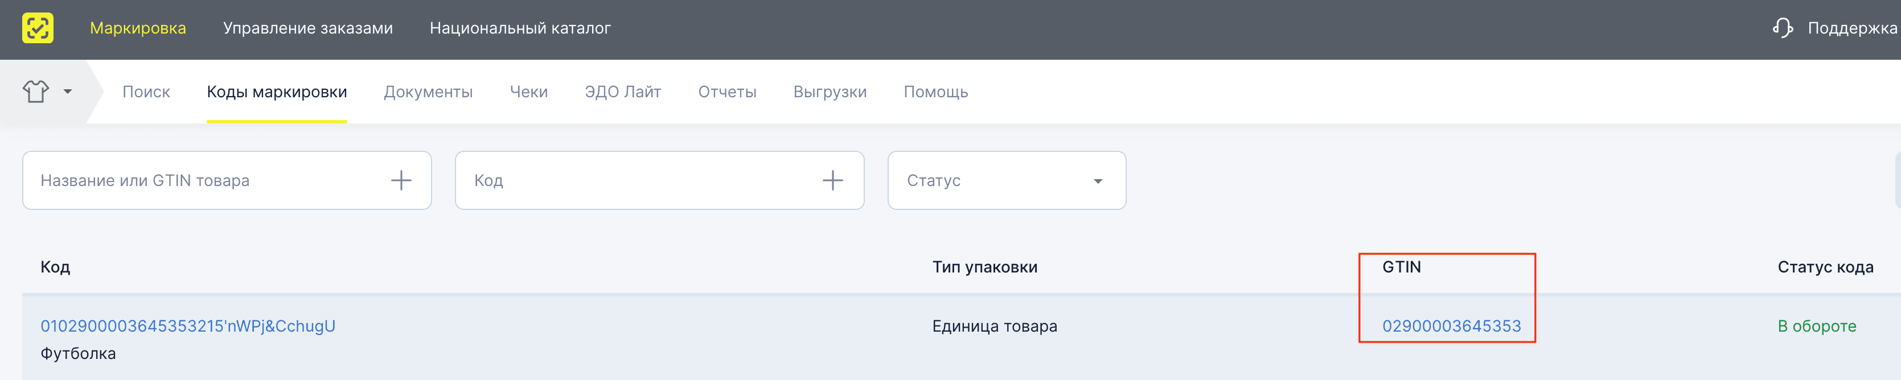Open the Помощь tab
Screen dimensions: 1901x380
click(x=936, y=91)
